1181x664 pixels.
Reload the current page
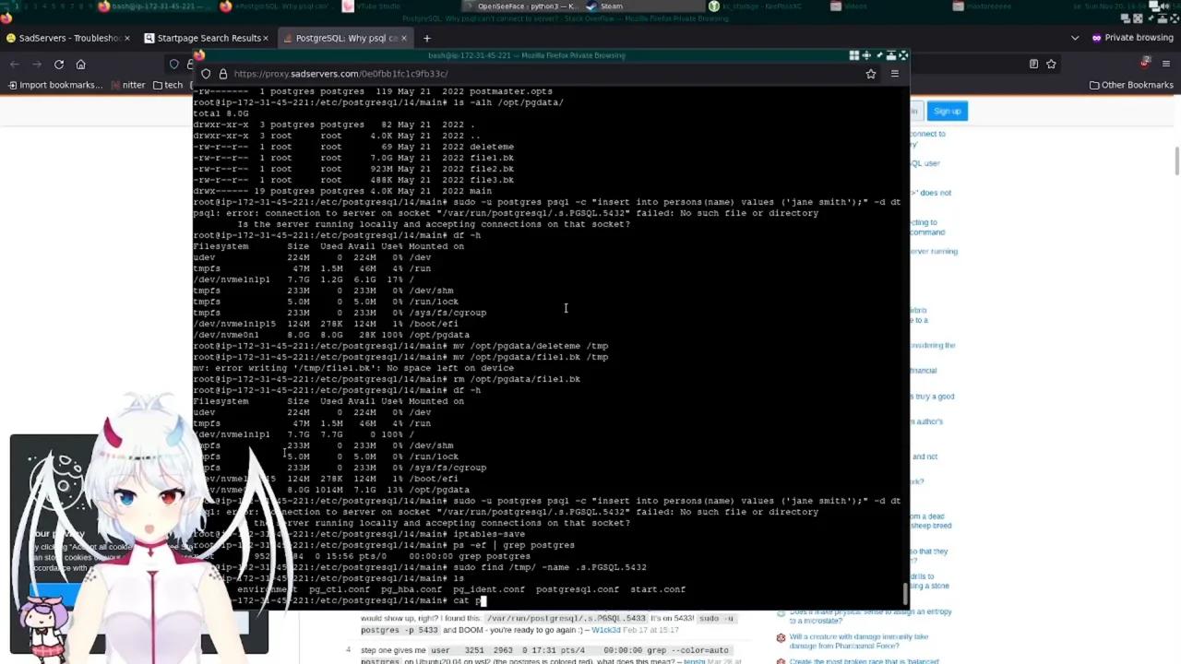(x=58, y=65)
